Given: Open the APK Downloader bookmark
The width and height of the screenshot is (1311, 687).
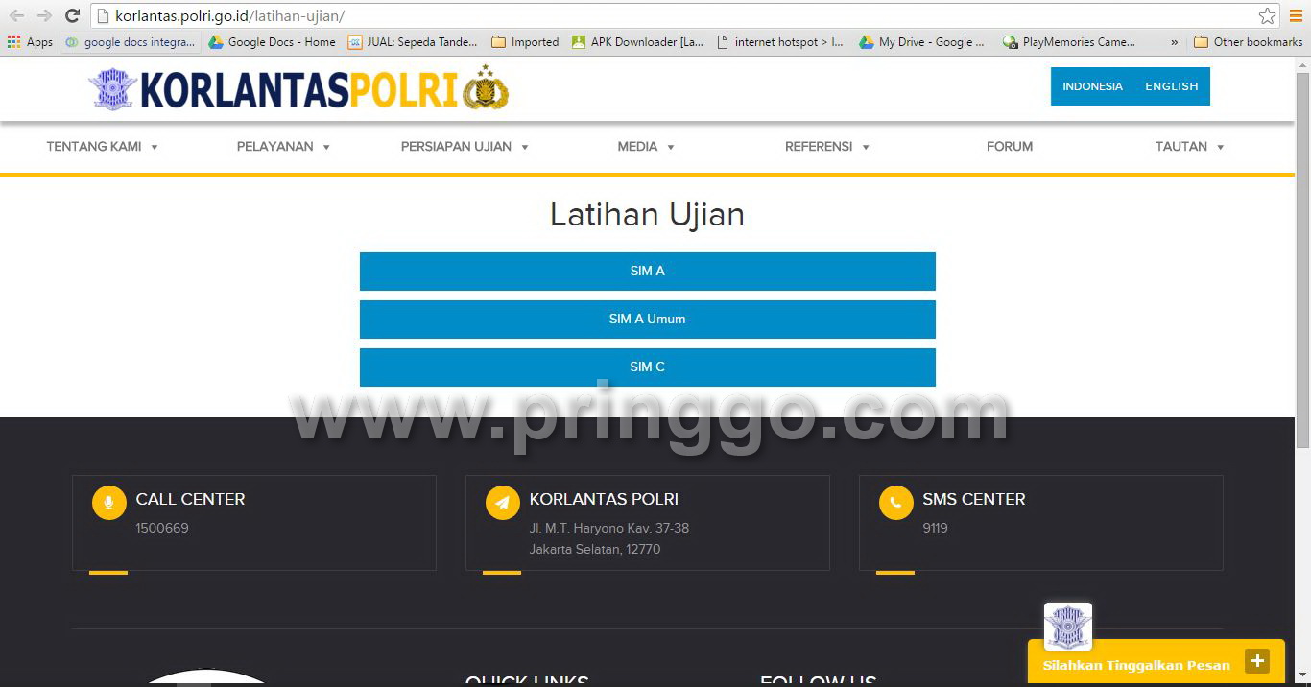Looking at the screenshot, I should click(x=637, y=42).
